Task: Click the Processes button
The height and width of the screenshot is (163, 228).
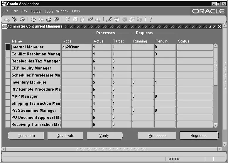Action: pyautogui.click(x=157, y=135)
